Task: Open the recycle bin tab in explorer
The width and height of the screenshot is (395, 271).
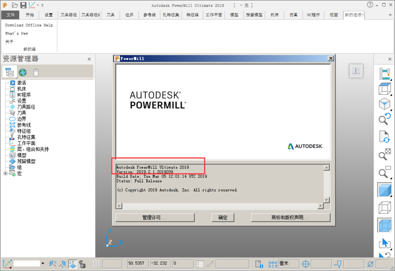Action: (x=36, y=73)
